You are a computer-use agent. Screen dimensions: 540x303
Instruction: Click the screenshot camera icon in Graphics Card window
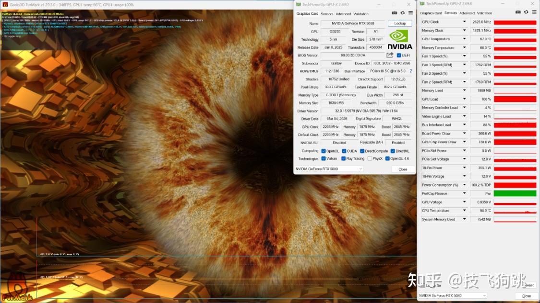395,13
